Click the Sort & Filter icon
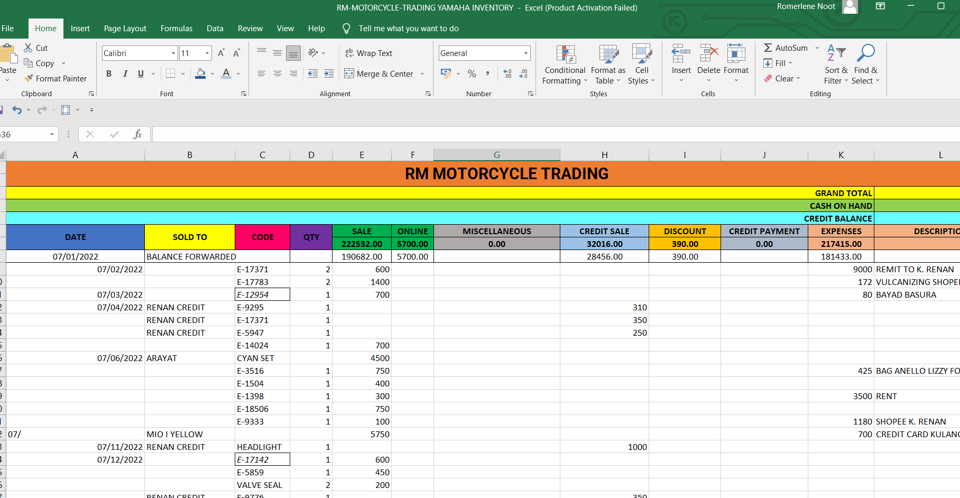Viewport: 960px width, 498px height. 836,53
